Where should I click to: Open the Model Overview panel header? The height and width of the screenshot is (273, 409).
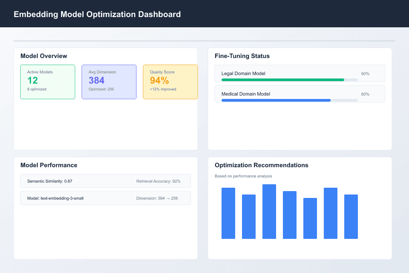[x=44, y=56]
